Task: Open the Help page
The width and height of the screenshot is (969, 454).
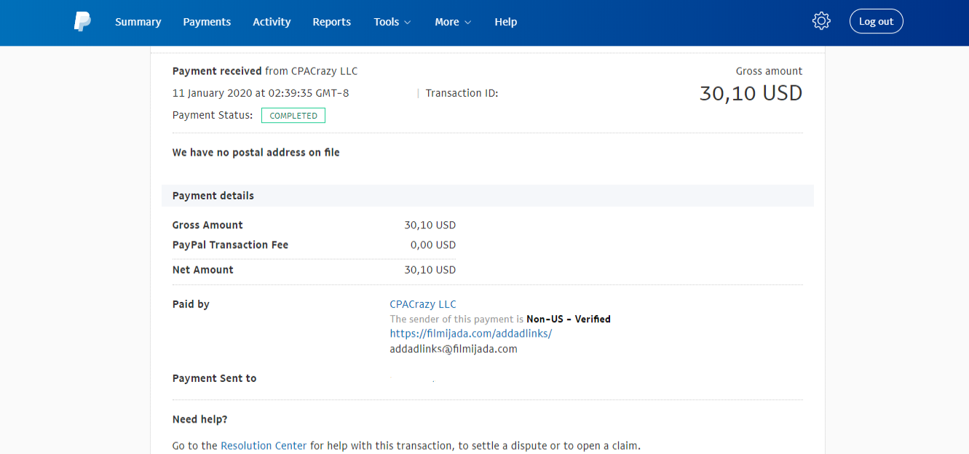Action: [505, 22]
